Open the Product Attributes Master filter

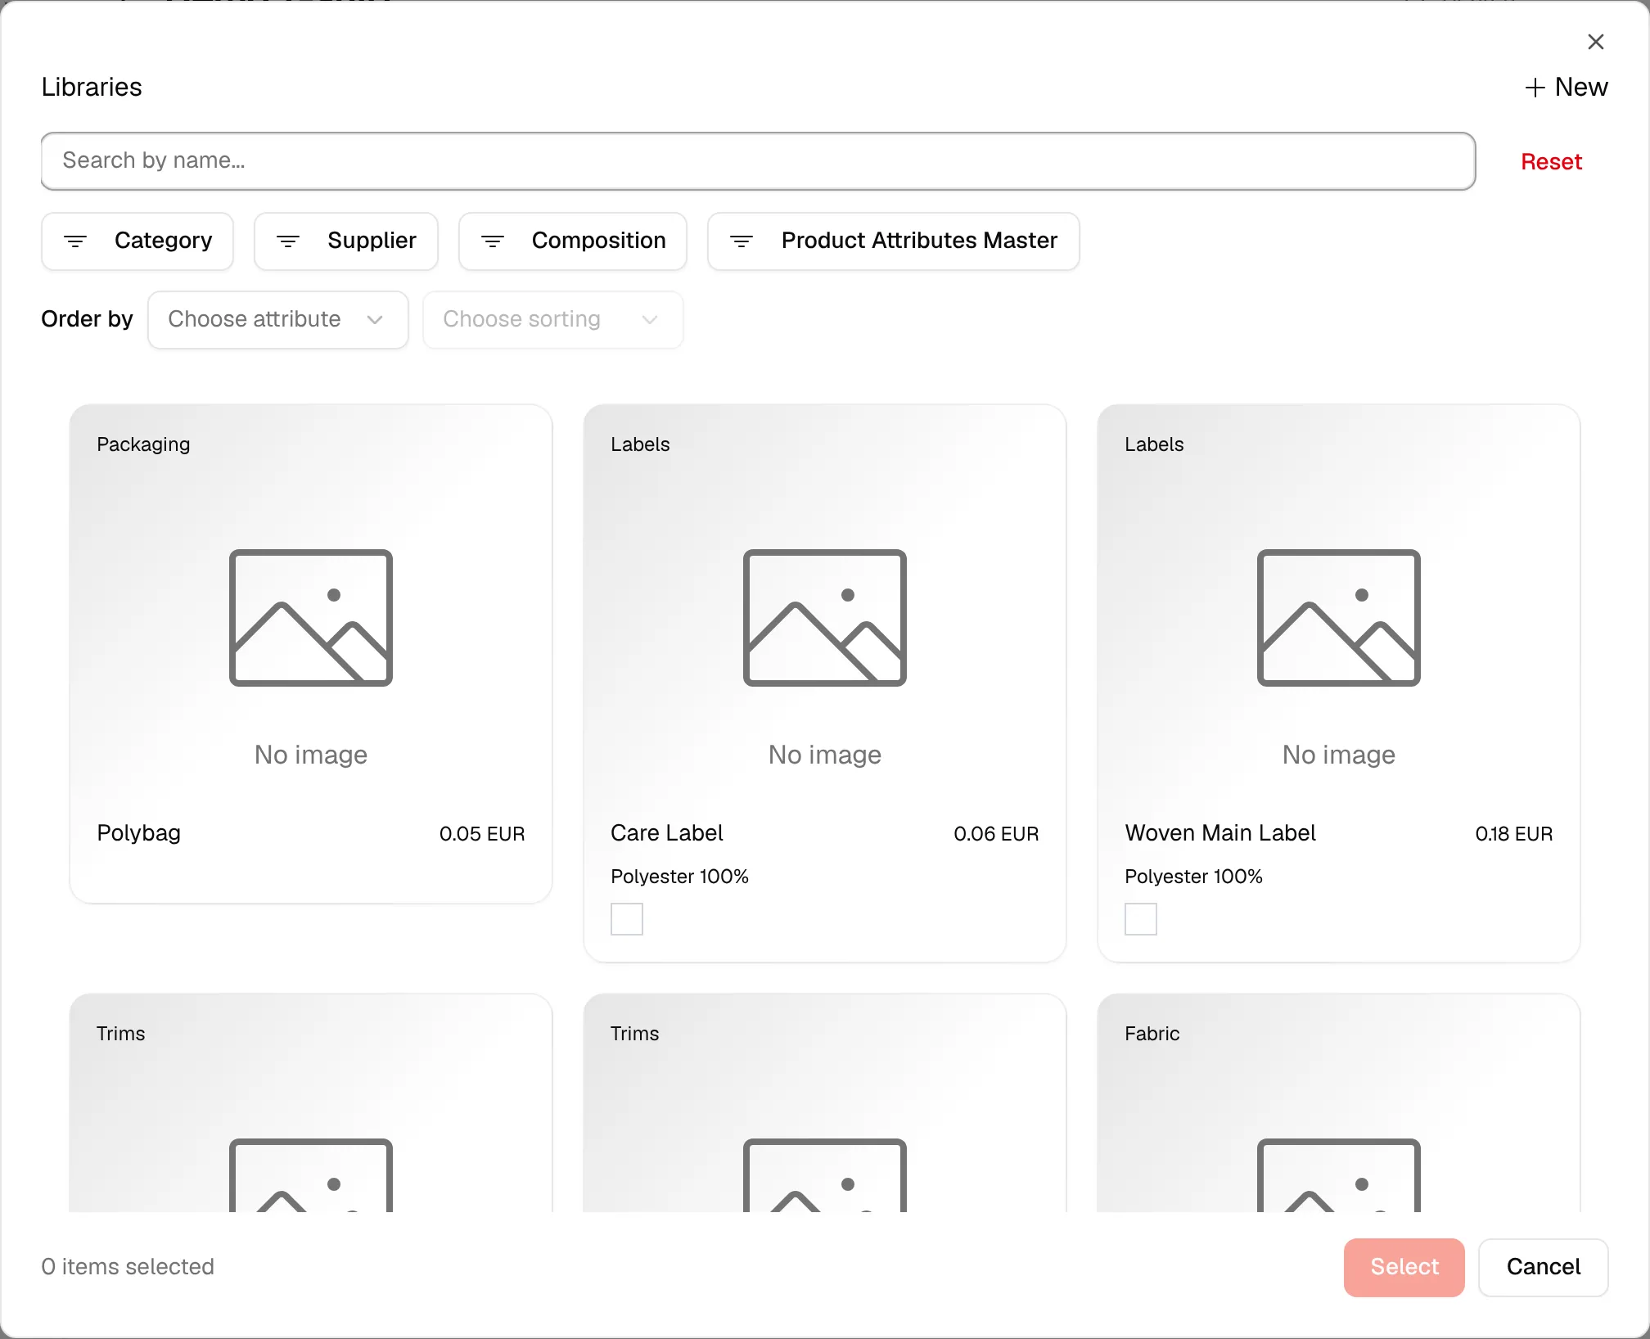point(894,241)
